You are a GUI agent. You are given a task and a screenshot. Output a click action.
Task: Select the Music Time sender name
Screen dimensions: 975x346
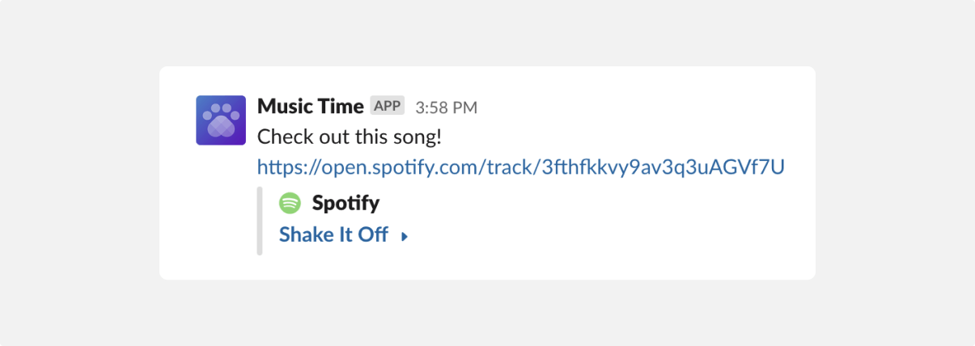[310, 106]
